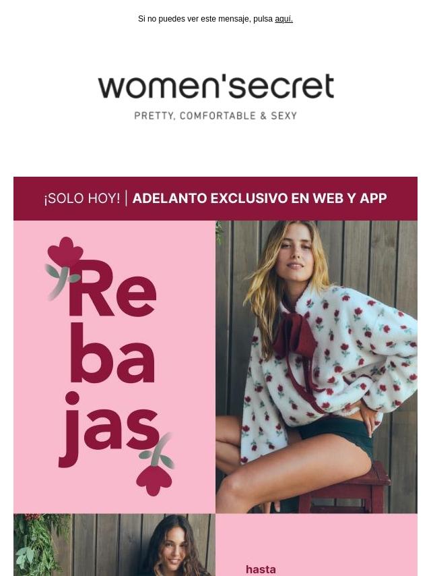This screenshot has width=431, height=576.
Task: Click the green foliage beside the brunette model
Action: coord(36,545)
